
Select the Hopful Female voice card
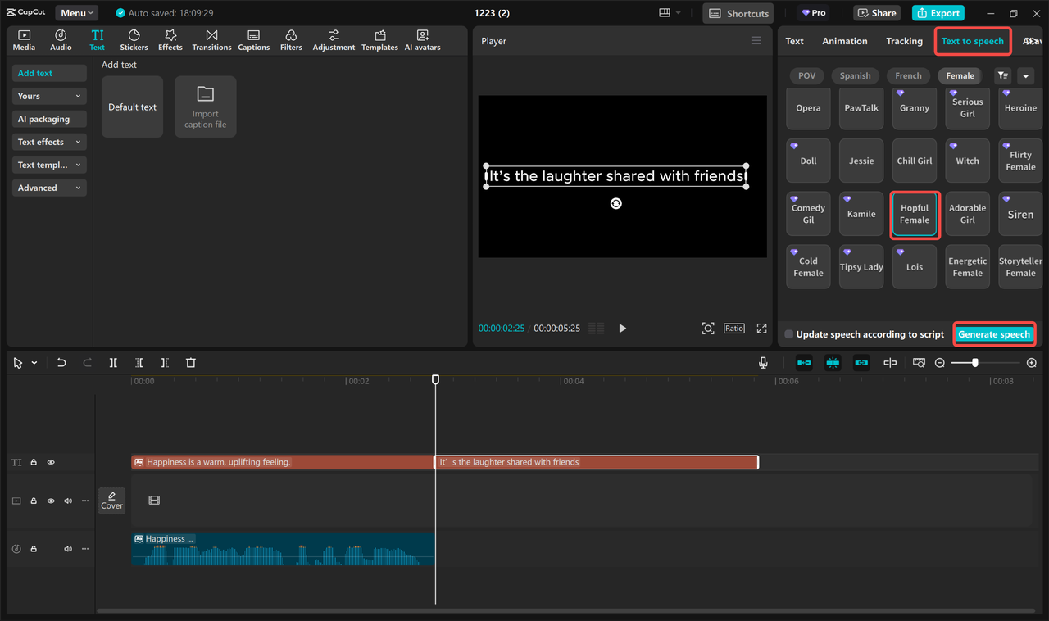(914, 215)
